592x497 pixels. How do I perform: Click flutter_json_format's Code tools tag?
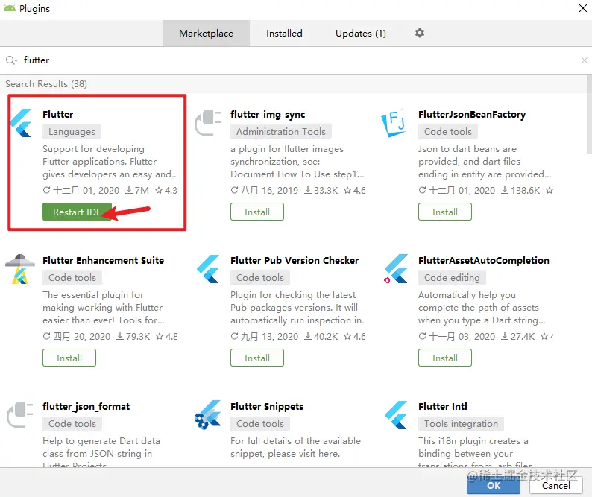click(x=72, y=424)
